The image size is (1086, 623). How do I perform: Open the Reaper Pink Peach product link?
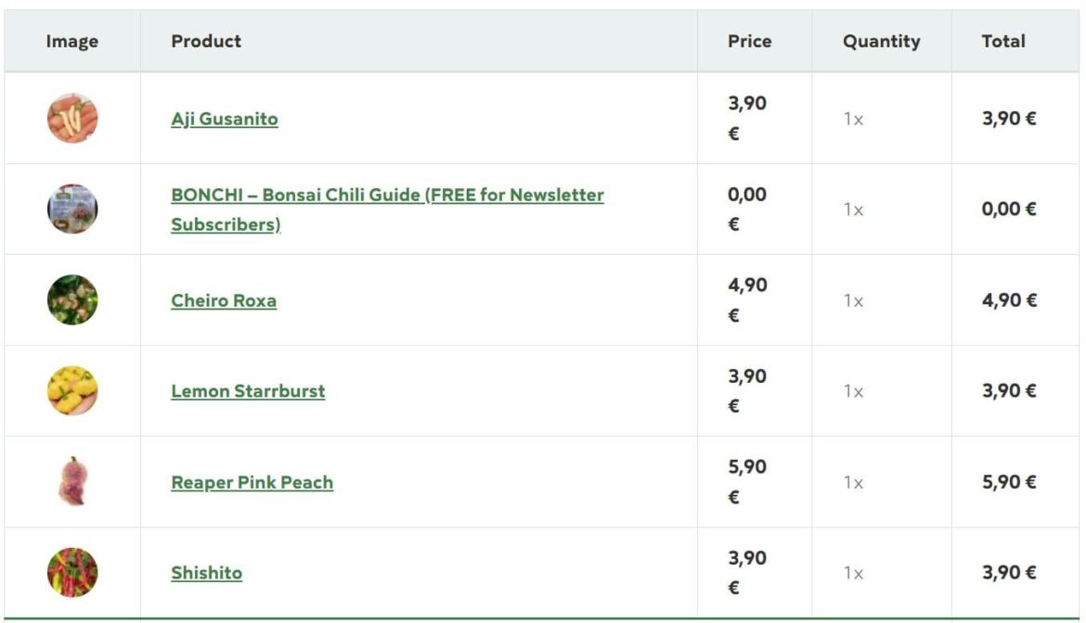pyautogui.click(x=252, y=482)
